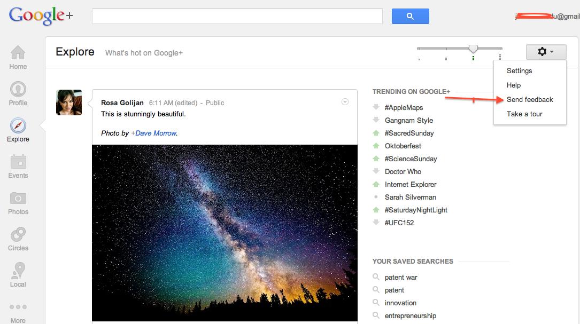Open the Photos camera icon
580x324 pixels.
point(18,198)
